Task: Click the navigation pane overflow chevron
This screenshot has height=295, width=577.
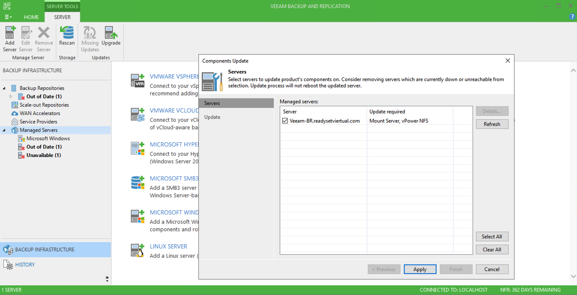Action: [x=107, y=279]
